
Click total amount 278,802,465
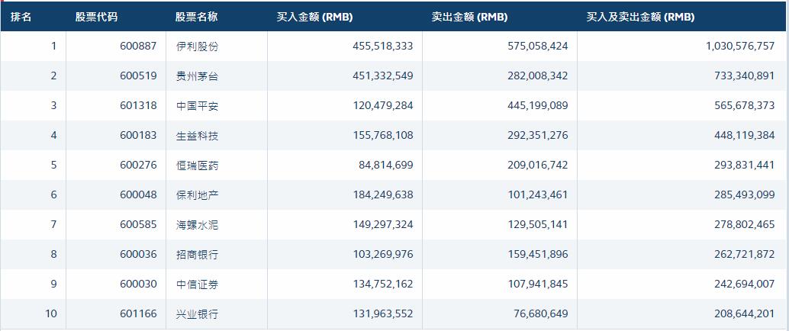(x=744, y=224)
